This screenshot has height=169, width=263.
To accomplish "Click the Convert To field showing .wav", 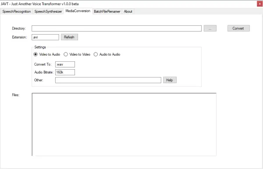I will click(65, 64).
